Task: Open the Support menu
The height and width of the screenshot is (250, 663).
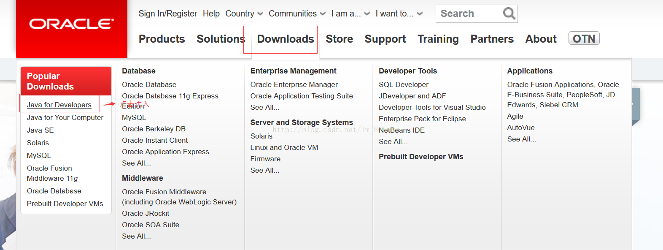Action: [385, 39]
